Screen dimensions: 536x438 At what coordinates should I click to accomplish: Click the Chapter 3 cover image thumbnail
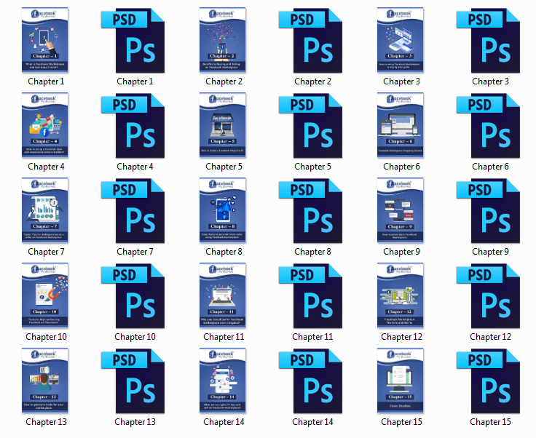[x=401, y=40]
